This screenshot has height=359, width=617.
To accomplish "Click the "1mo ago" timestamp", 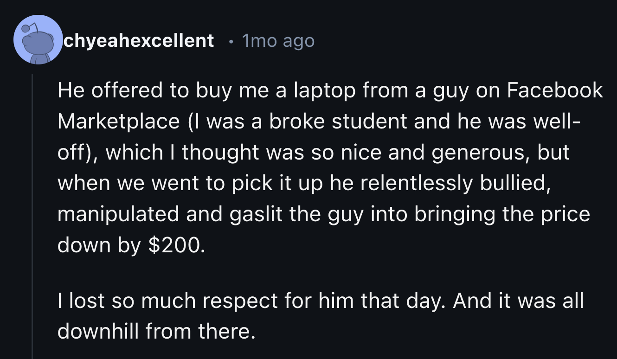I will tap(278, 41).
